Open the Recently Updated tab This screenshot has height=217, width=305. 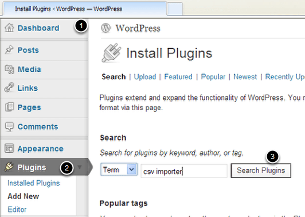click(285, 77)
